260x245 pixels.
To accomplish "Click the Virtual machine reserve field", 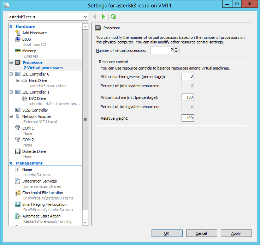I will point(188,76).
